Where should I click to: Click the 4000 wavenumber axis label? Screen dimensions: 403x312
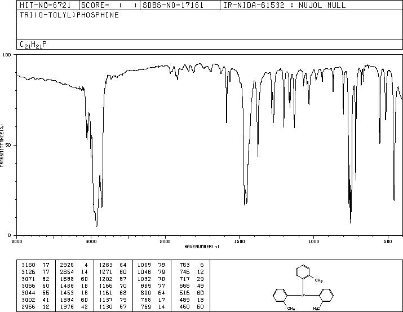pyautogui.click(x=17, y=241)
